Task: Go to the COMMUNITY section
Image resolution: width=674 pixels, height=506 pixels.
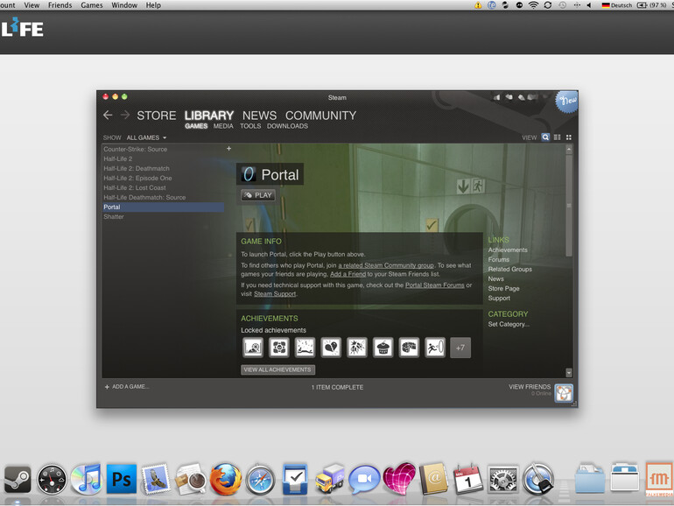Action: pos(320,116)
